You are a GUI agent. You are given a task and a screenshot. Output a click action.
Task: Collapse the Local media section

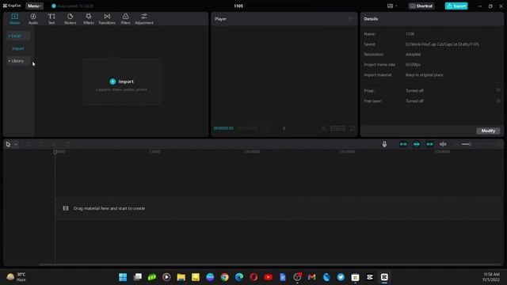[x=18, y=36]
